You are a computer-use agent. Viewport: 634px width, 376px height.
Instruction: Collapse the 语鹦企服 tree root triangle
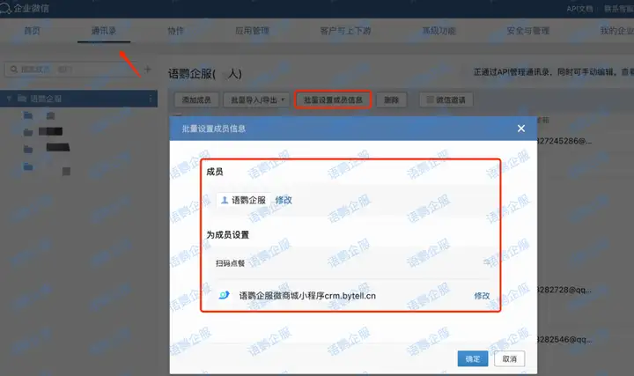point(10,99)
